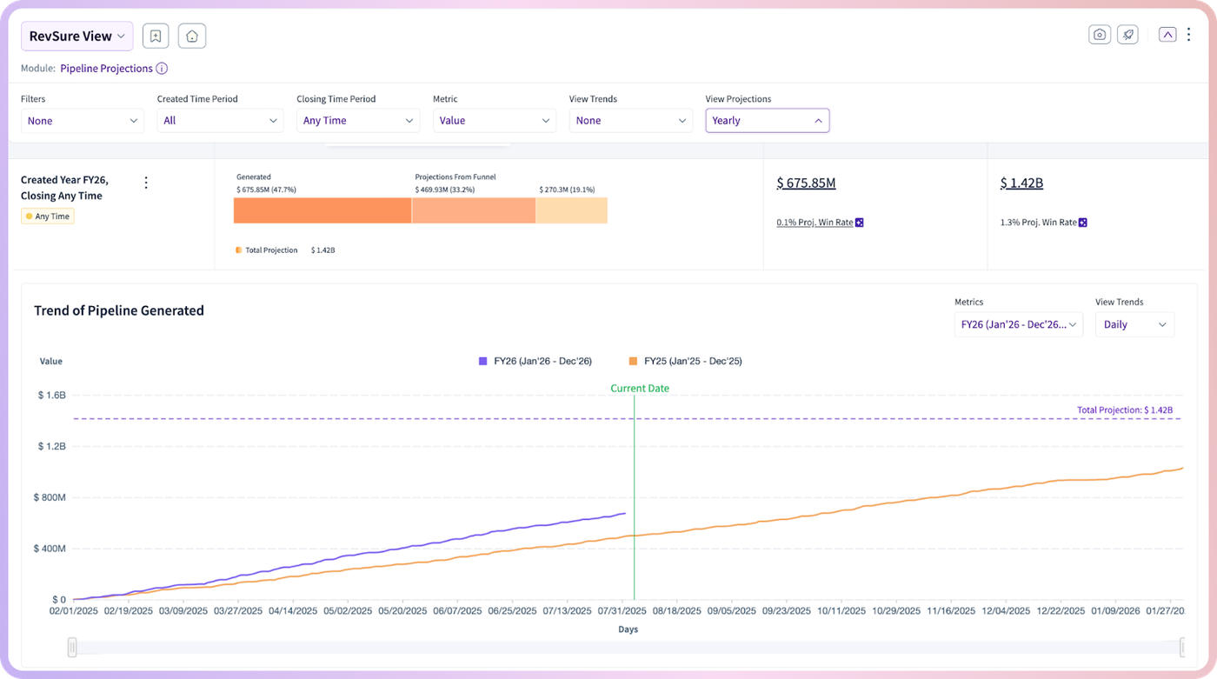Click the Trend of Pipeline Generated heading

(119, 310)
